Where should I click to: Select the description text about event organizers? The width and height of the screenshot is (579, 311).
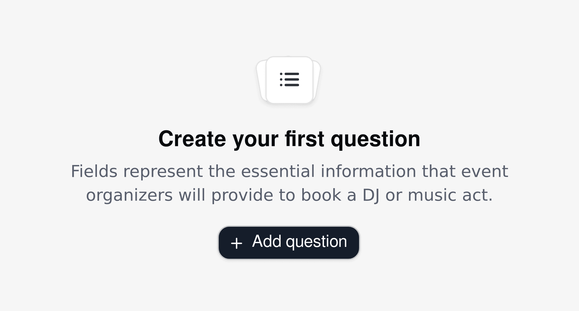(289, 183)
